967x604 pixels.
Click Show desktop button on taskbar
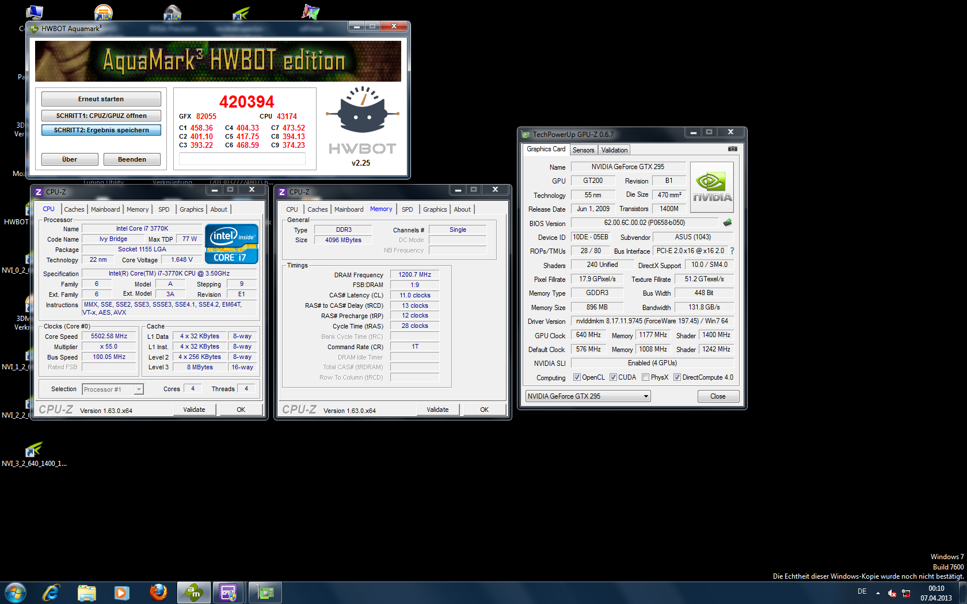(x=962, y=592)
